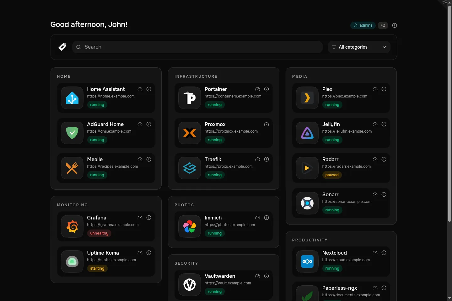452x301 pixels.
Task: Show info for Grafana service
Action: pyautogui.click(x=149, y=218)
